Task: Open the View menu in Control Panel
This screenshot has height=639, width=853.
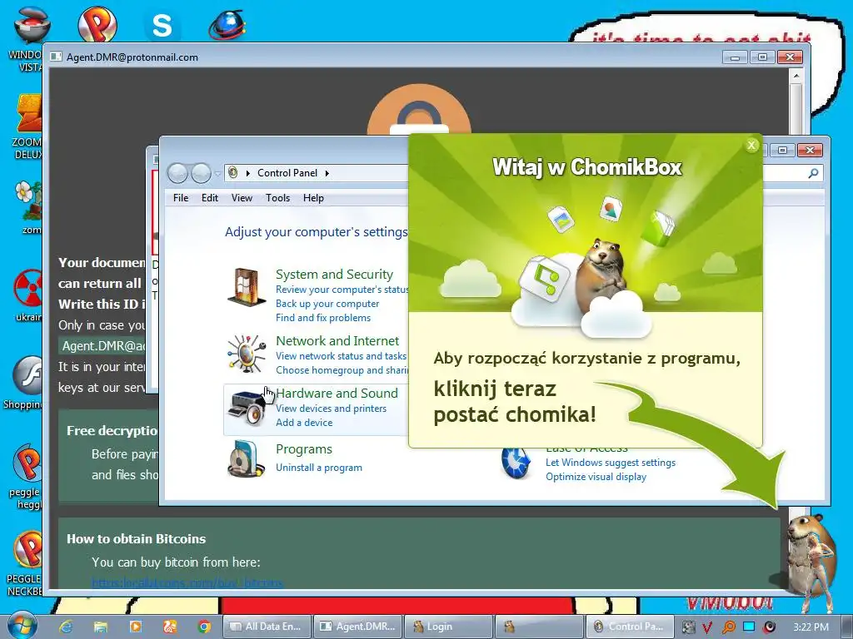Action: (242, 198)
